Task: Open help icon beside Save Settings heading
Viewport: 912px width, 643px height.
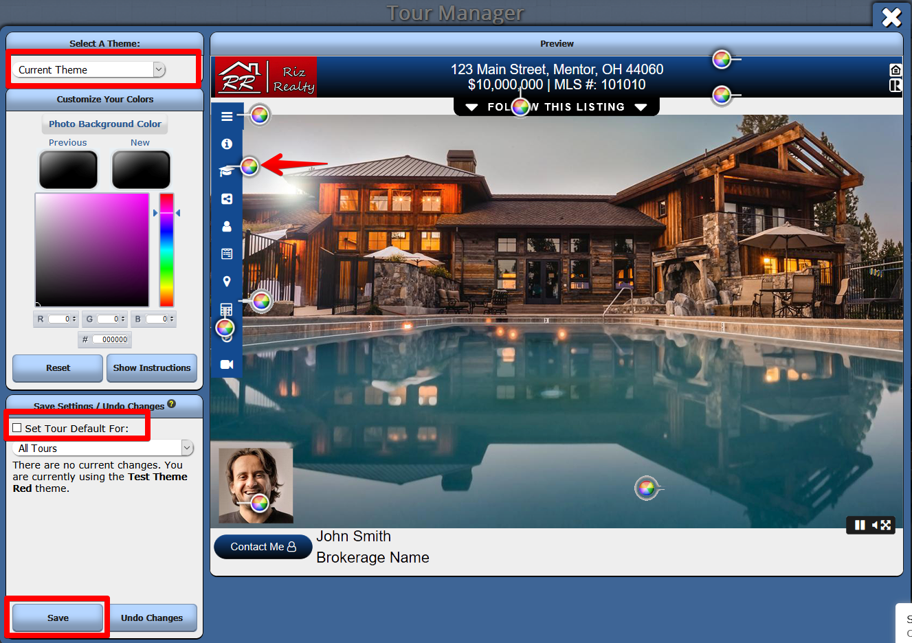Action: click(172, 404)
